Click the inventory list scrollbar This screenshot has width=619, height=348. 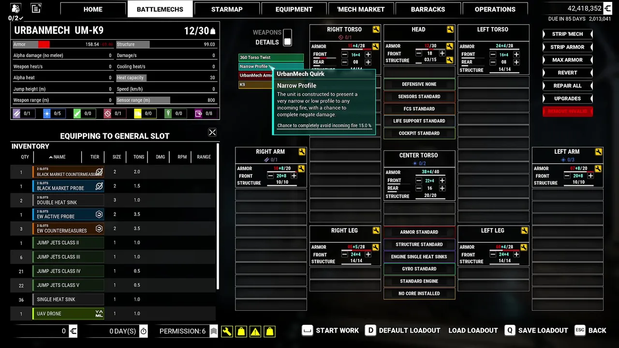point(218,216)
